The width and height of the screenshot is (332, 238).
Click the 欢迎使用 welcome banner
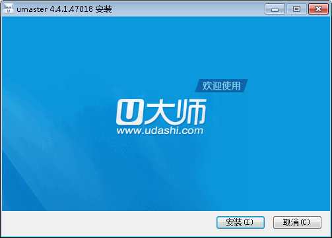pos(221,86)
